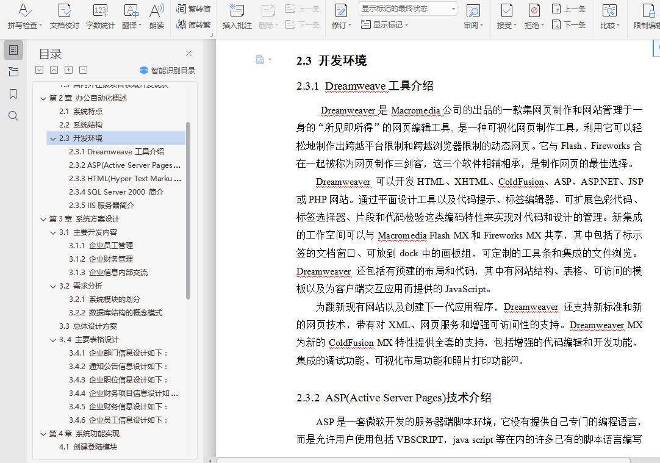This screenshot has width=660, height=463.
Task: Collapse the 3. 4 主要表格设计 node
Action: (53, 340)
